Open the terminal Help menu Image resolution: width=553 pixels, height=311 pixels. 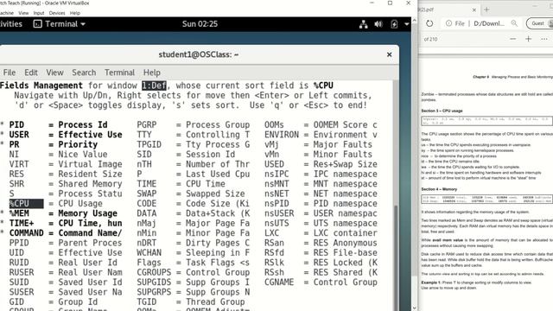[x=152, y=73]
